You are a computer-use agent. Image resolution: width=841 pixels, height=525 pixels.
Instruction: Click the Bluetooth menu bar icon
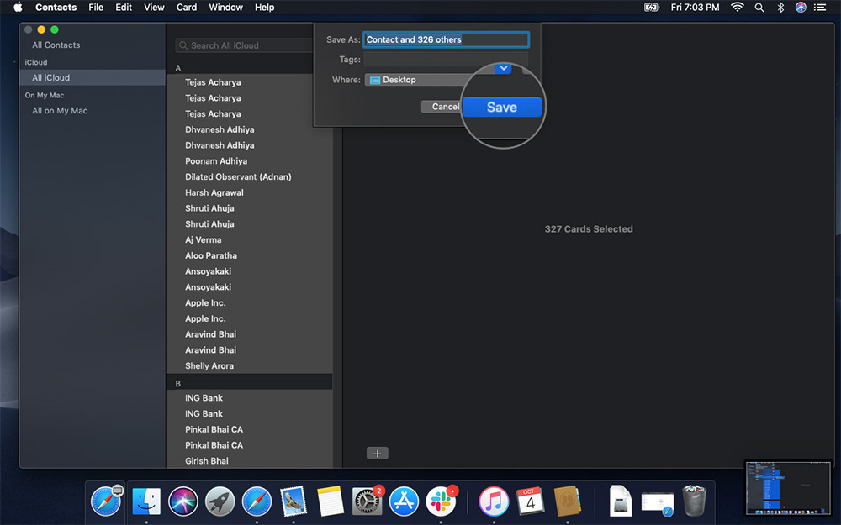[780, 7]
